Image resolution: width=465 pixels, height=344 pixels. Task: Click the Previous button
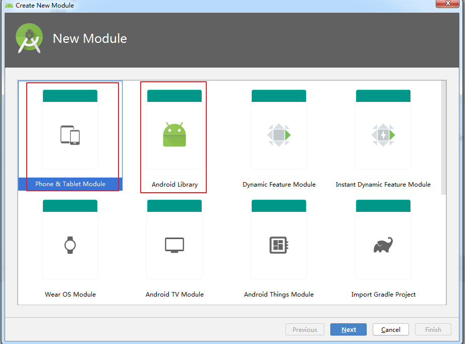tap(305, 329)
